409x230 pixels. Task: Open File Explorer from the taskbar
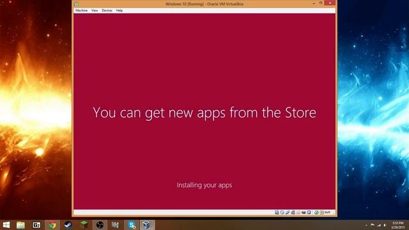click(x=20, y=225)
